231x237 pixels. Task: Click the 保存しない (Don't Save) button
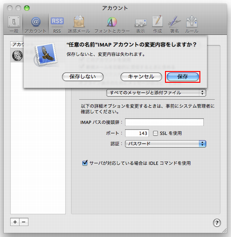point(83,77)
